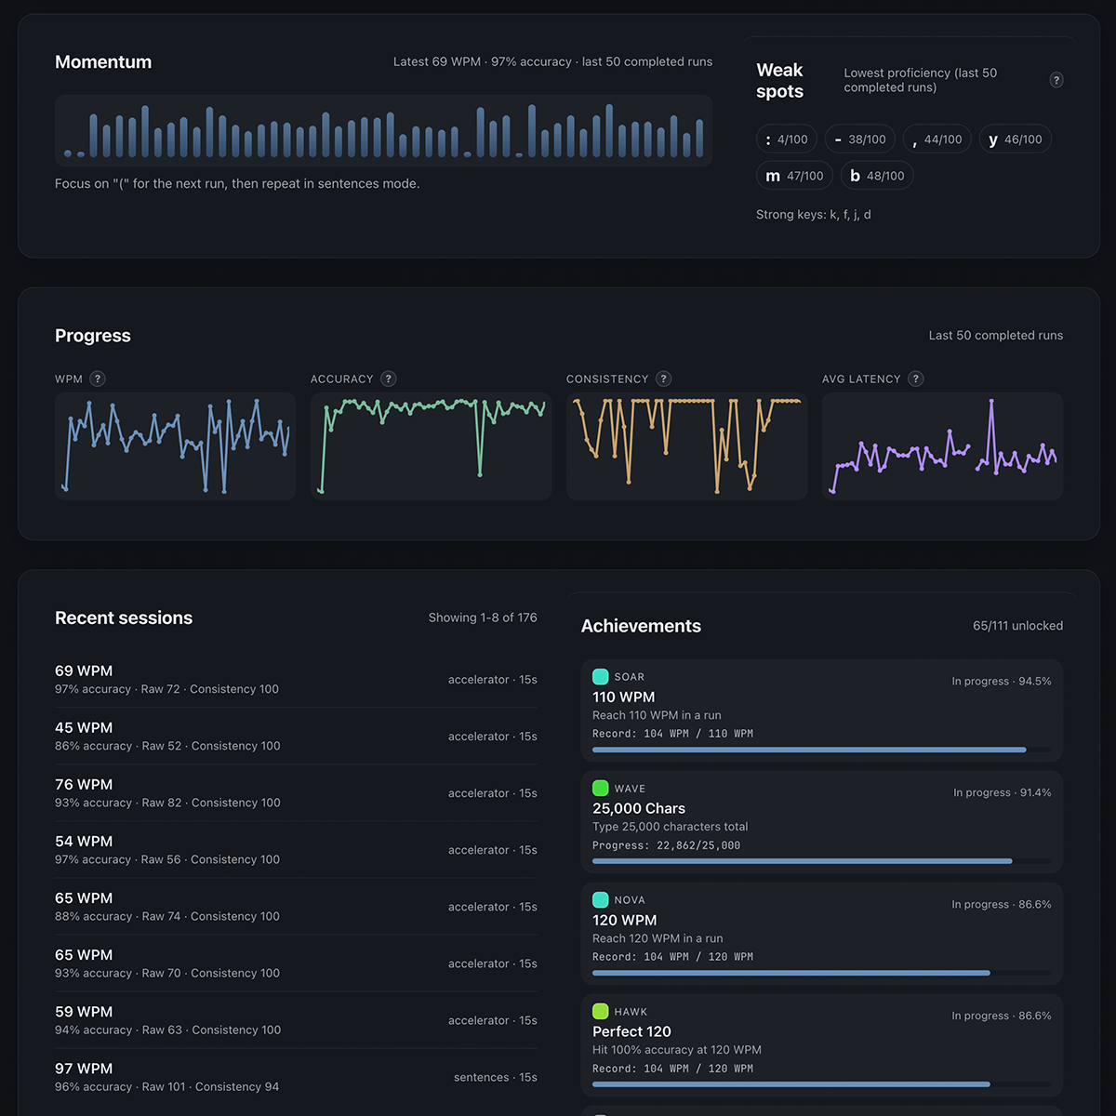This screenshot has width=1116, height=1116.
Task: Toggle the "b" 48/100 weak key chip
Action: click(877, 175)
